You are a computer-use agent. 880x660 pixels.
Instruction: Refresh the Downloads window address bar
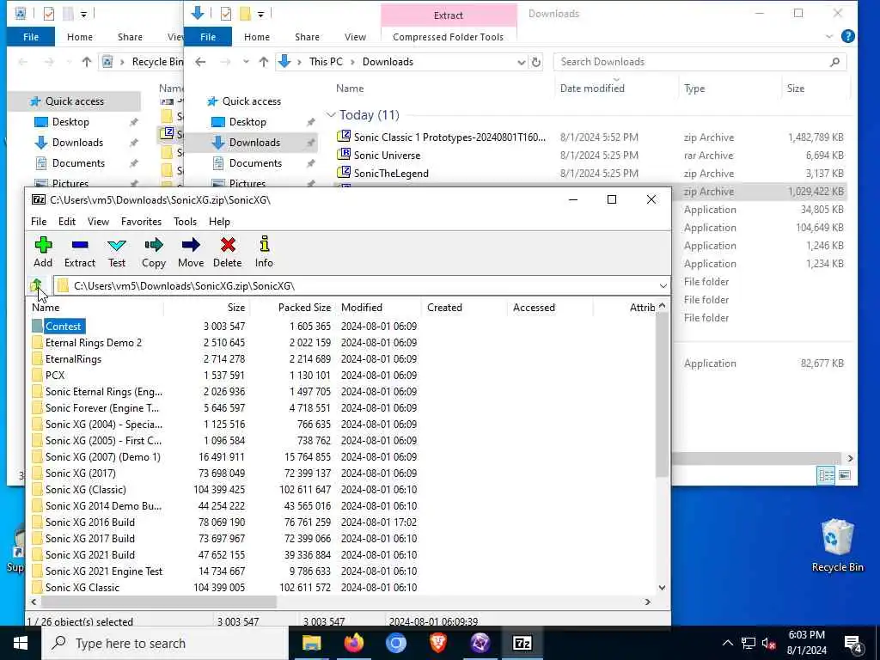(536, 62)
